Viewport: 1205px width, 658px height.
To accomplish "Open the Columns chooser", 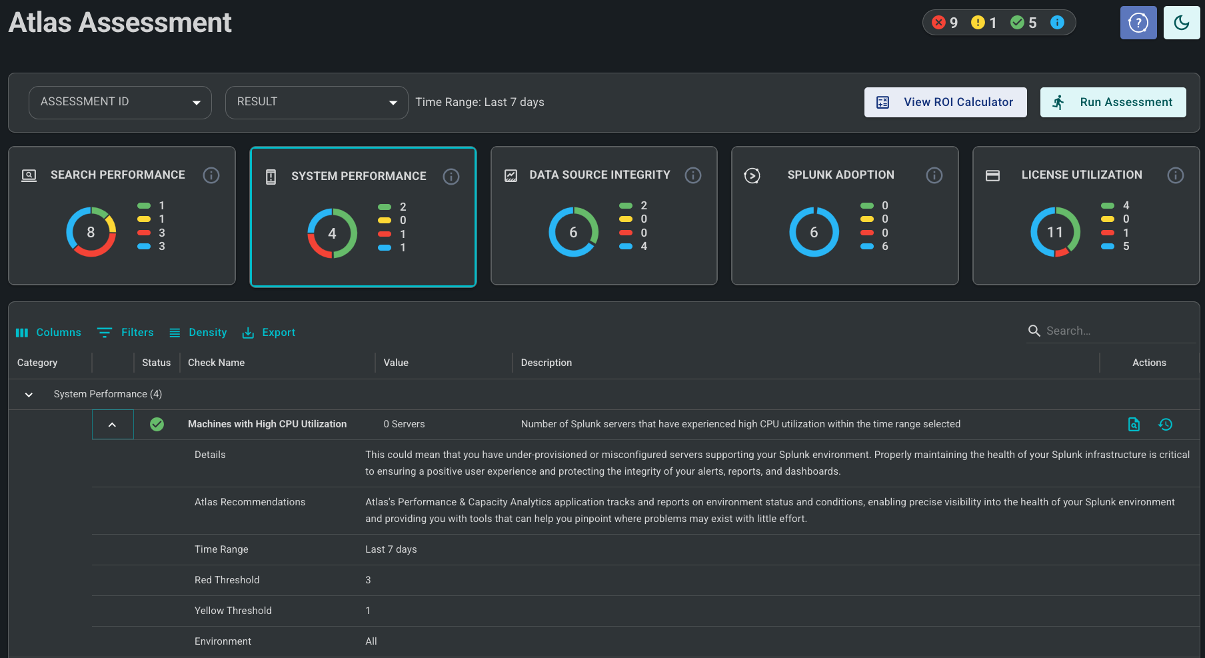I will [48, 332].
